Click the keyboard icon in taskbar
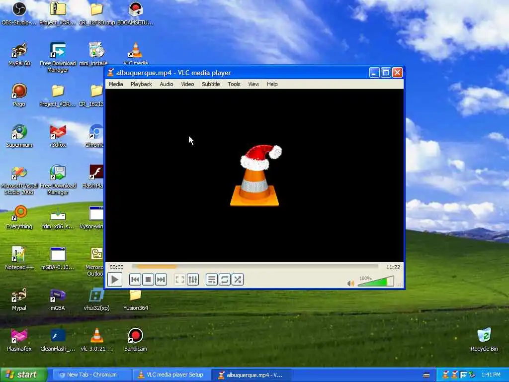This screenshot has width=509, height=382. pos(426,375)
